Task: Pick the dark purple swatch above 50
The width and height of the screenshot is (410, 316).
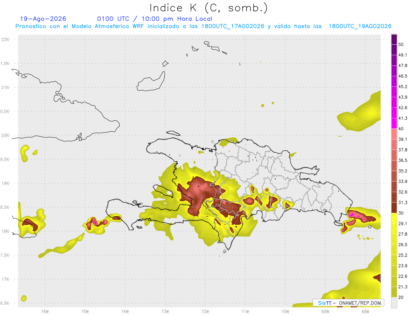Action: click(x=394, y=39)
